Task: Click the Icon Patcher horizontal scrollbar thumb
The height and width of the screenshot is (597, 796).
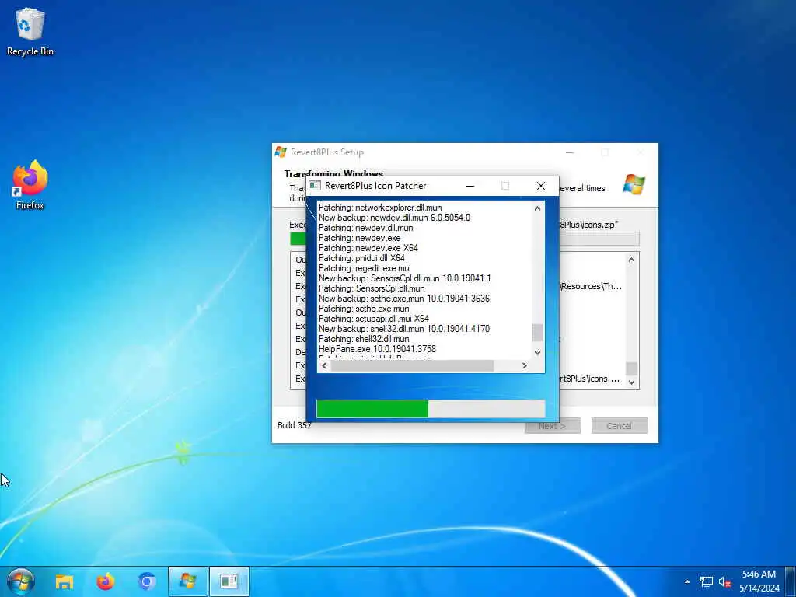Action: click(412, 365)
